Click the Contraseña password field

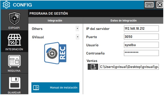tap(141, 53)
